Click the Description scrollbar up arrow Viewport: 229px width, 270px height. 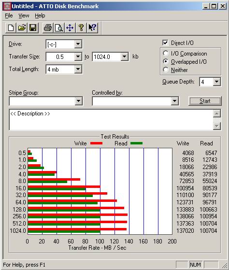[217, 114]
